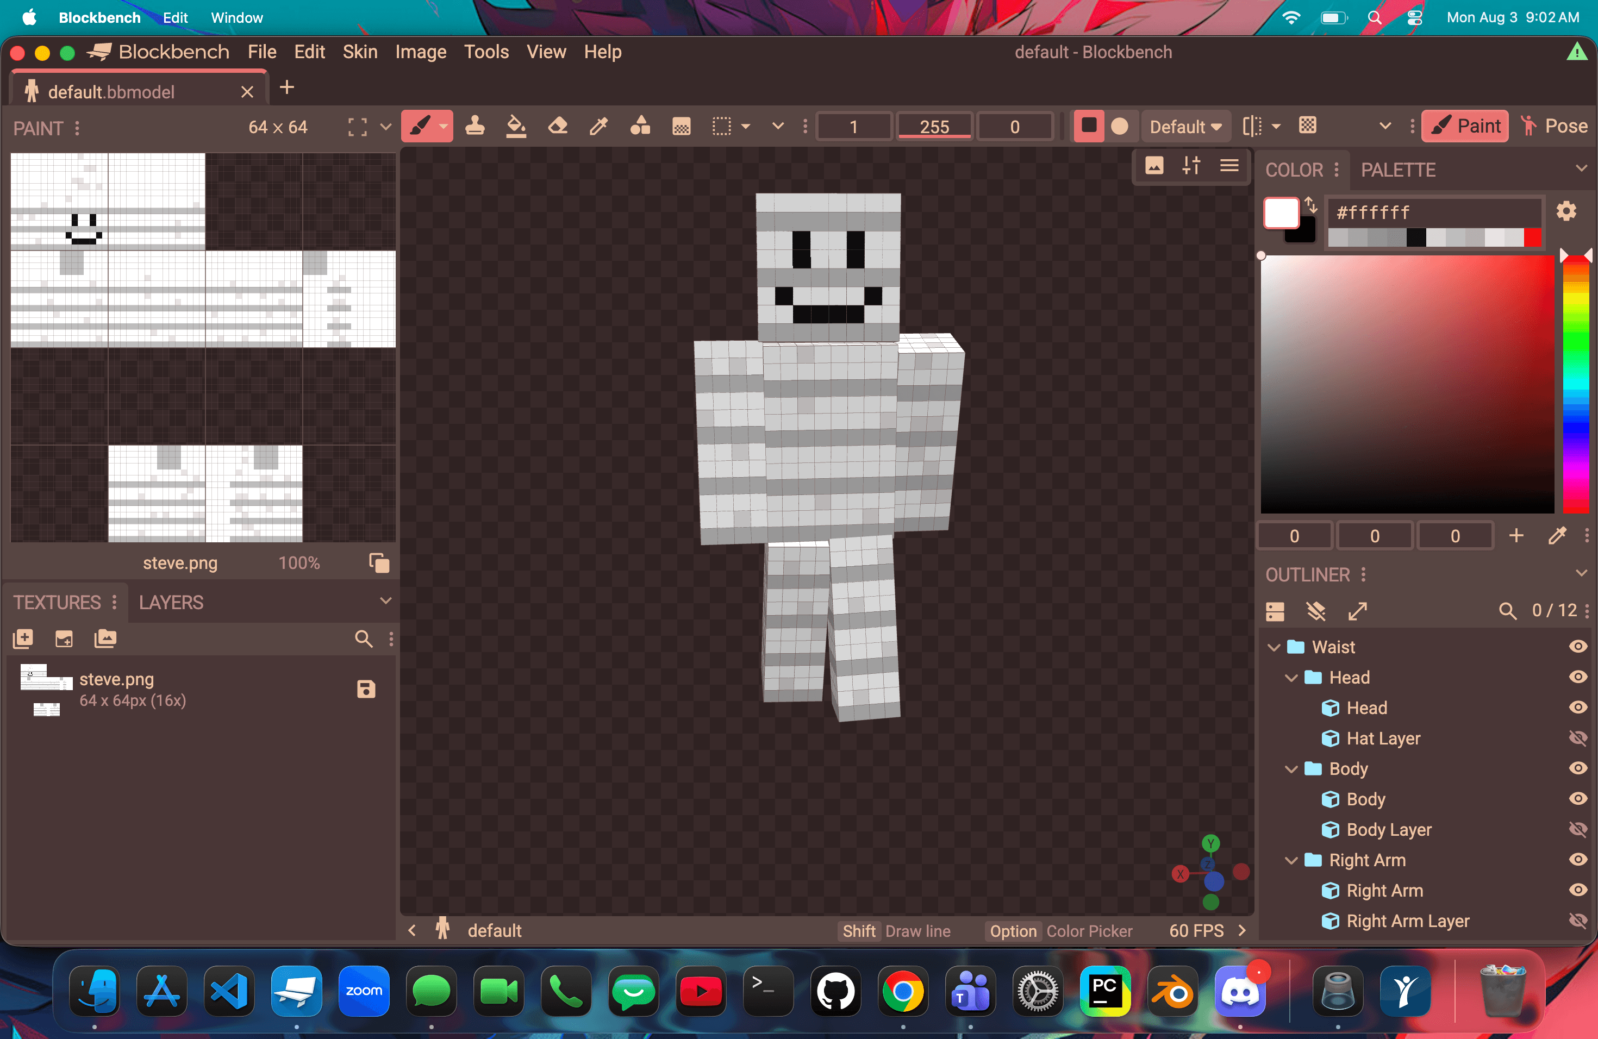Expand the selection tool type arrow
1598x1039 pixels.
click(745, 126)
